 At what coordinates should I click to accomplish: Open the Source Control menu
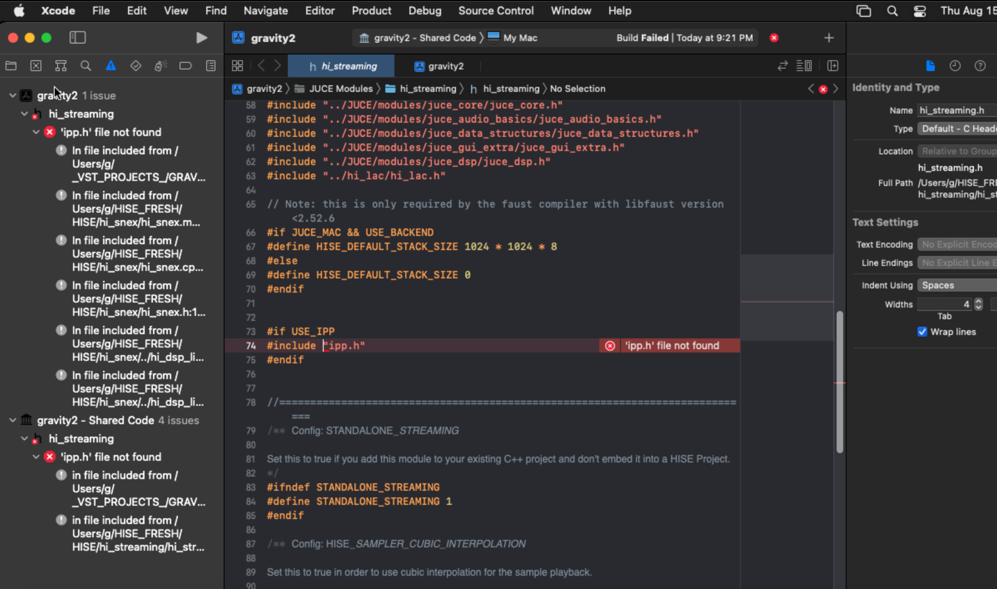[496, 11]
